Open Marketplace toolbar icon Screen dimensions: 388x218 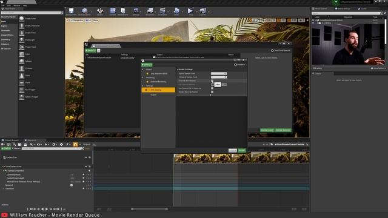click(x=123, y=12)
